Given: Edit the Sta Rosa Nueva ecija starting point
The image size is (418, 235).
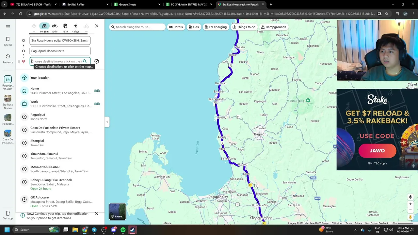Looking at the screenshot, I should [60, 40].
